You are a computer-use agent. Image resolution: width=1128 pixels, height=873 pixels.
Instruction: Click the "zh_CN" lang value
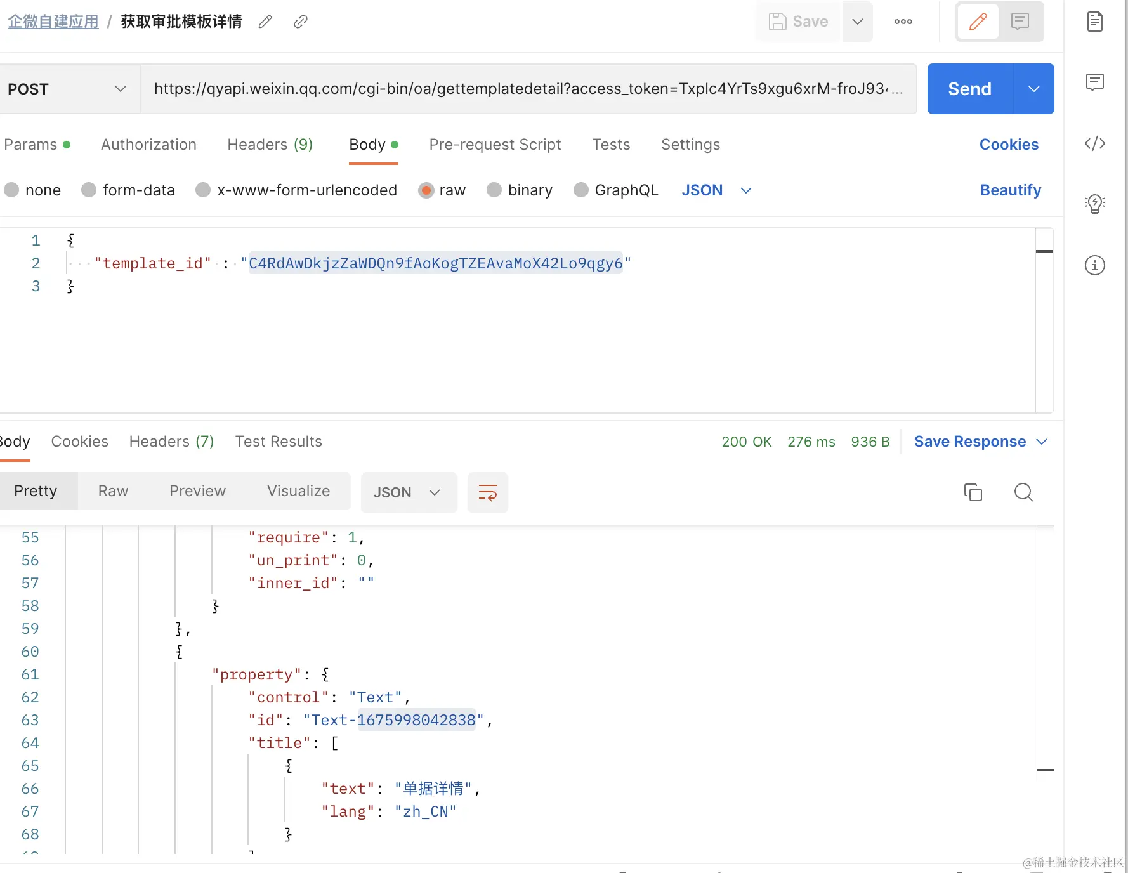pos(425,811)
